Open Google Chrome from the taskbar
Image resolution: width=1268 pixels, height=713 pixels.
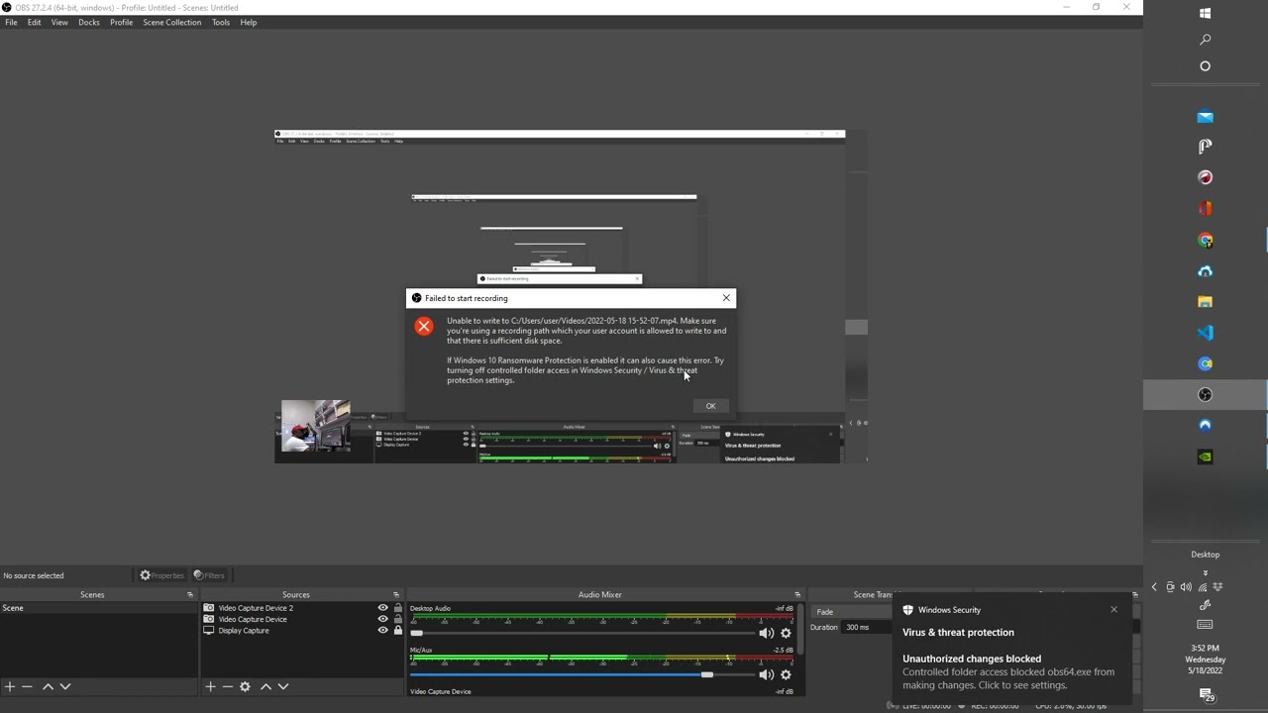pyautogui.click(x=1206, y=240)
